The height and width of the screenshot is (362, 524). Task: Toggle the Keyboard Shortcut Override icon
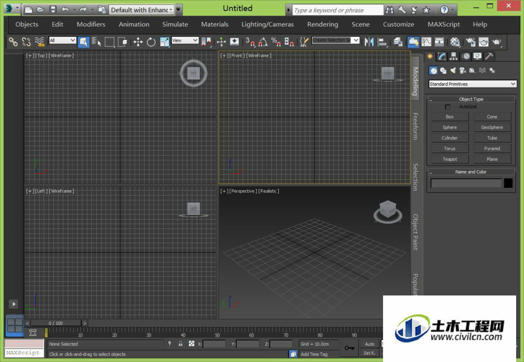point(235,42)
